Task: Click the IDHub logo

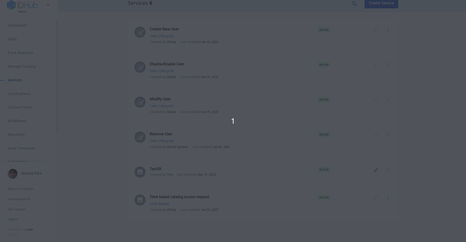Action: [x=22, y=5]
